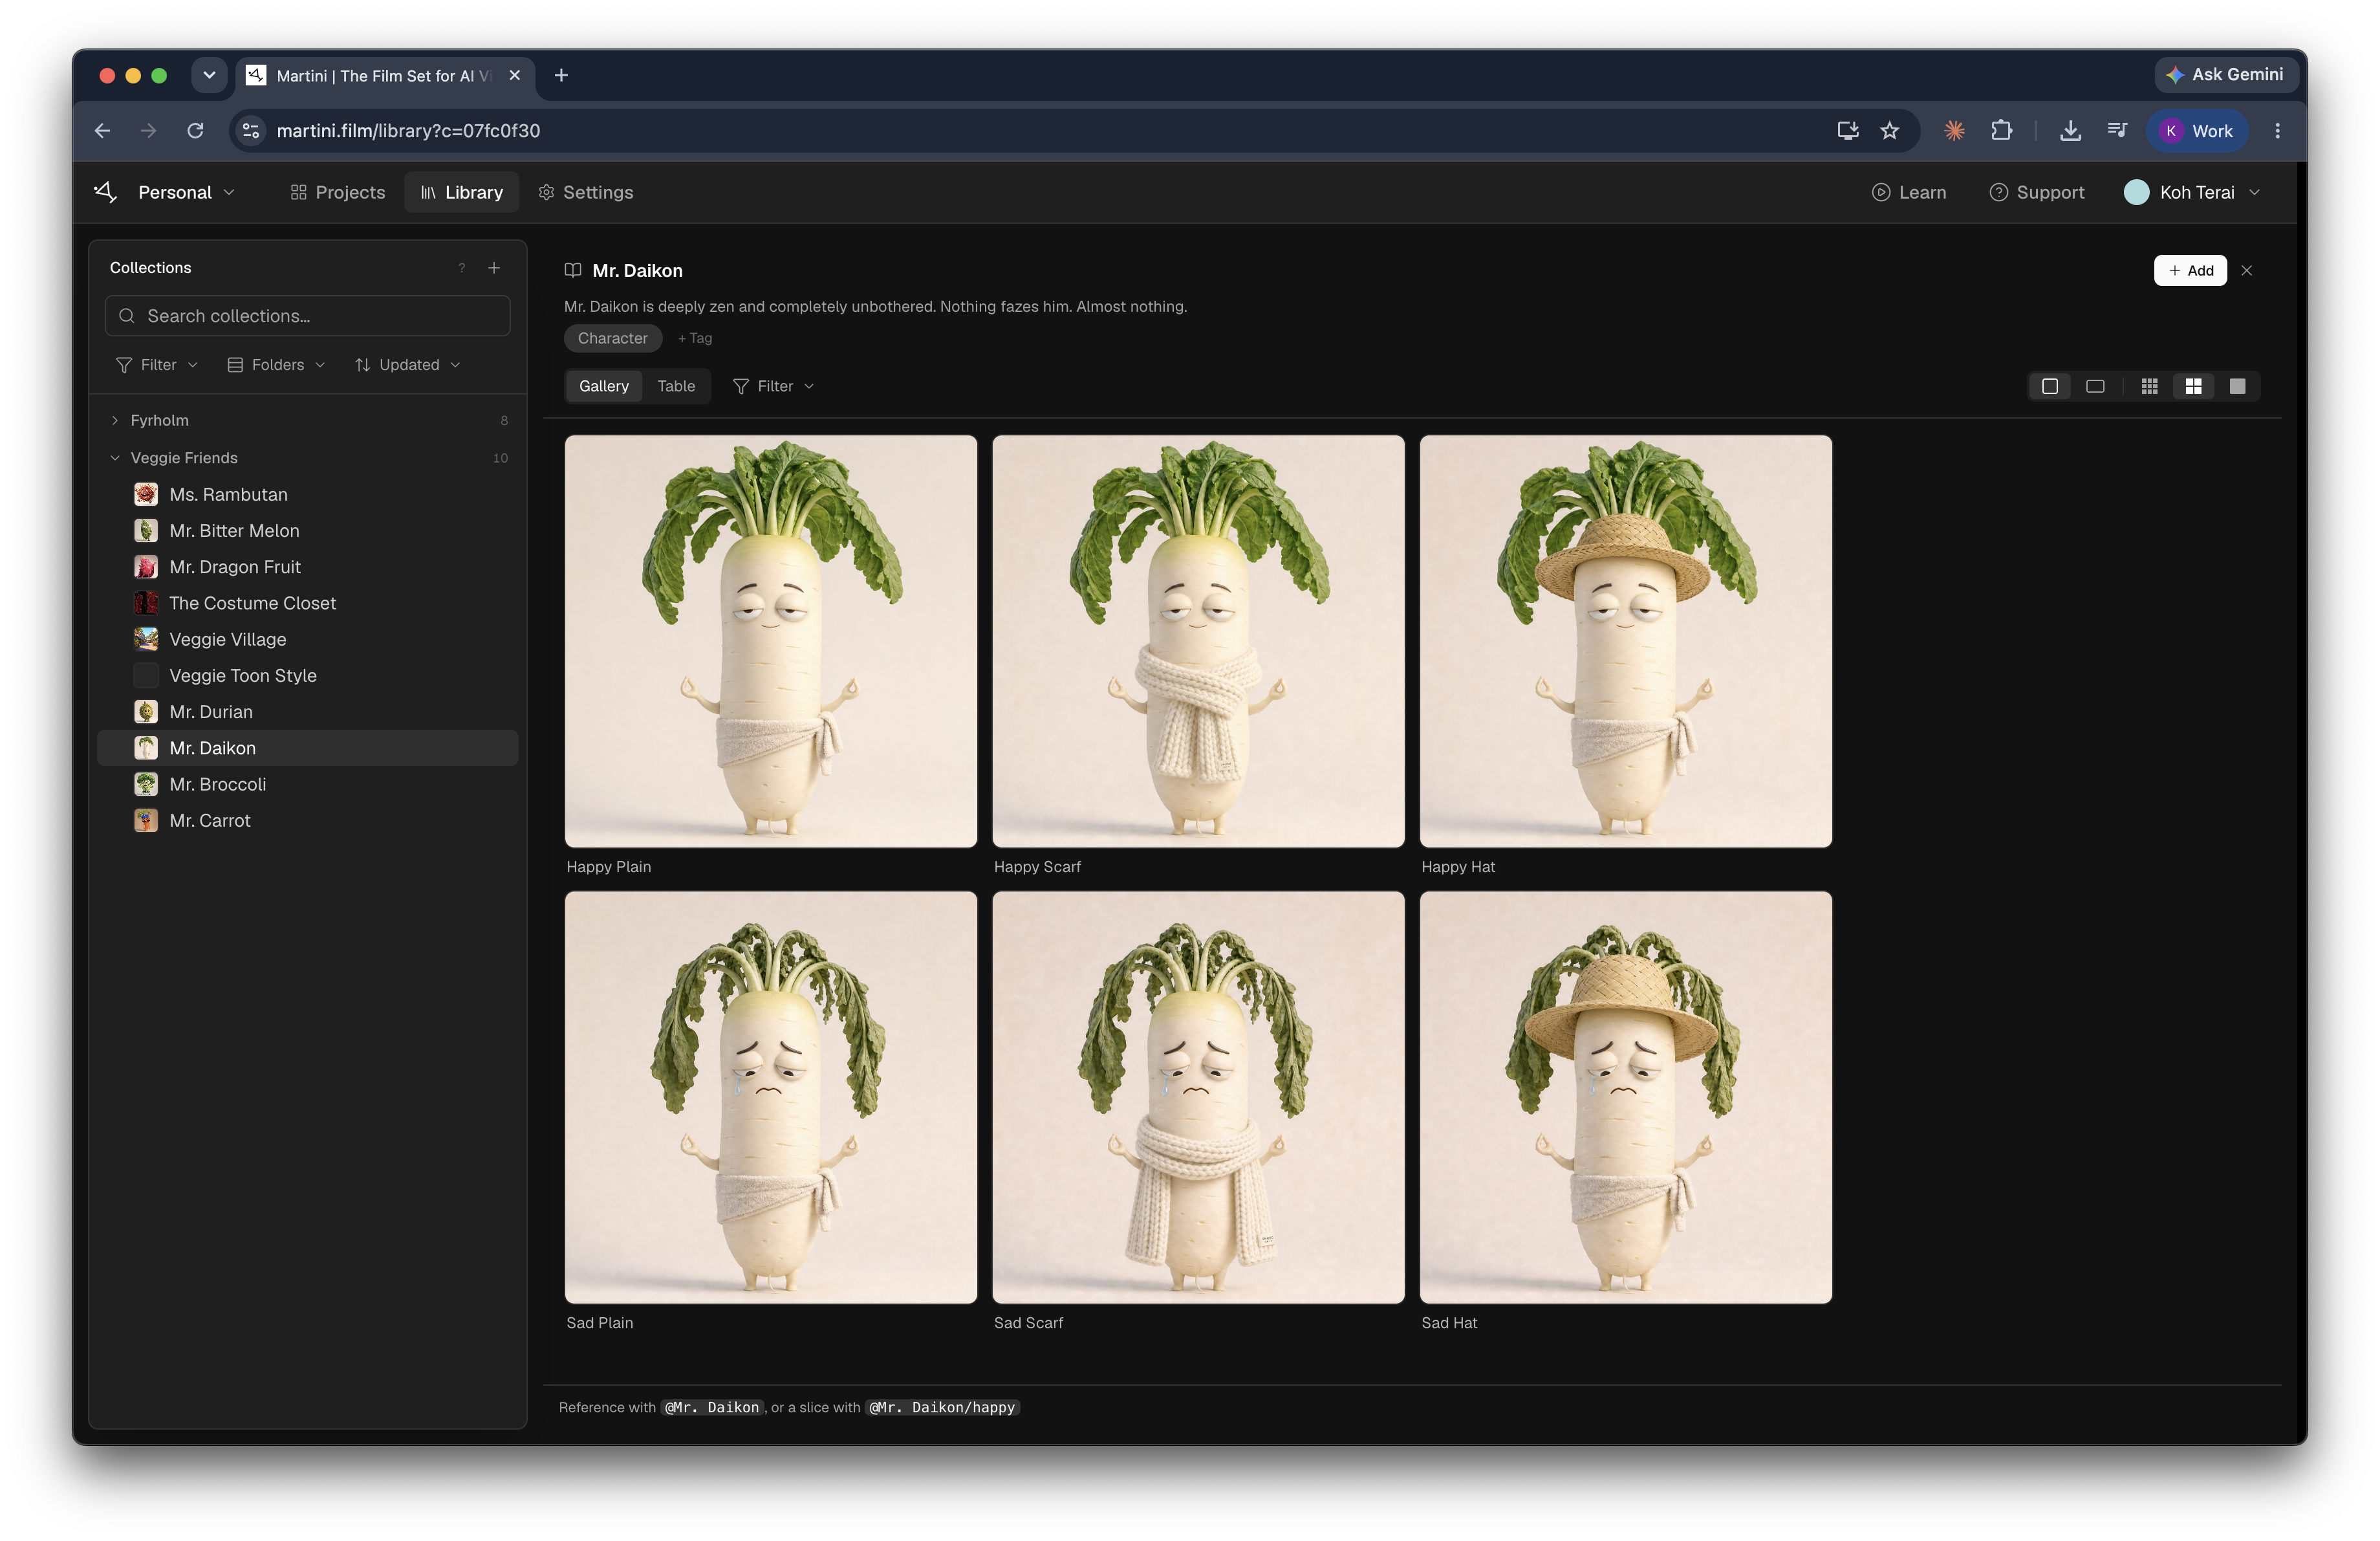Select the filled square view icon
2380x1541 pixels.
[2237, 386]
